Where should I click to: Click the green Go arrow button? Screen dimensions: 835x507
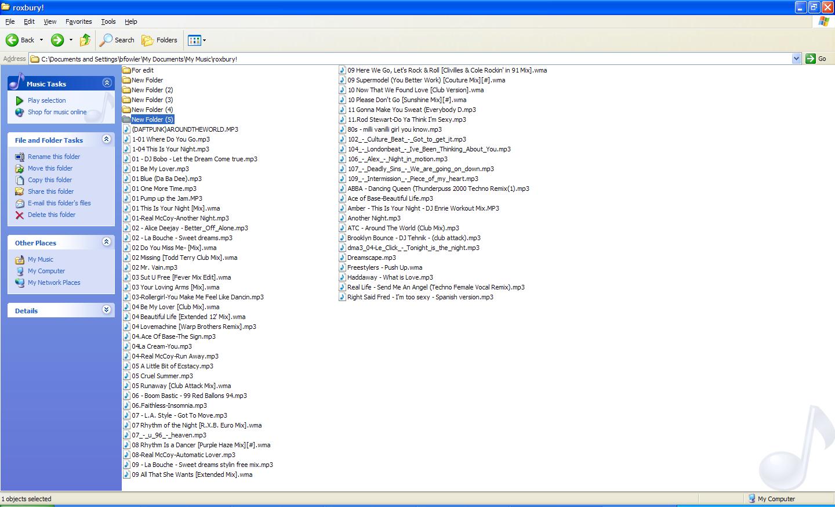811,59
